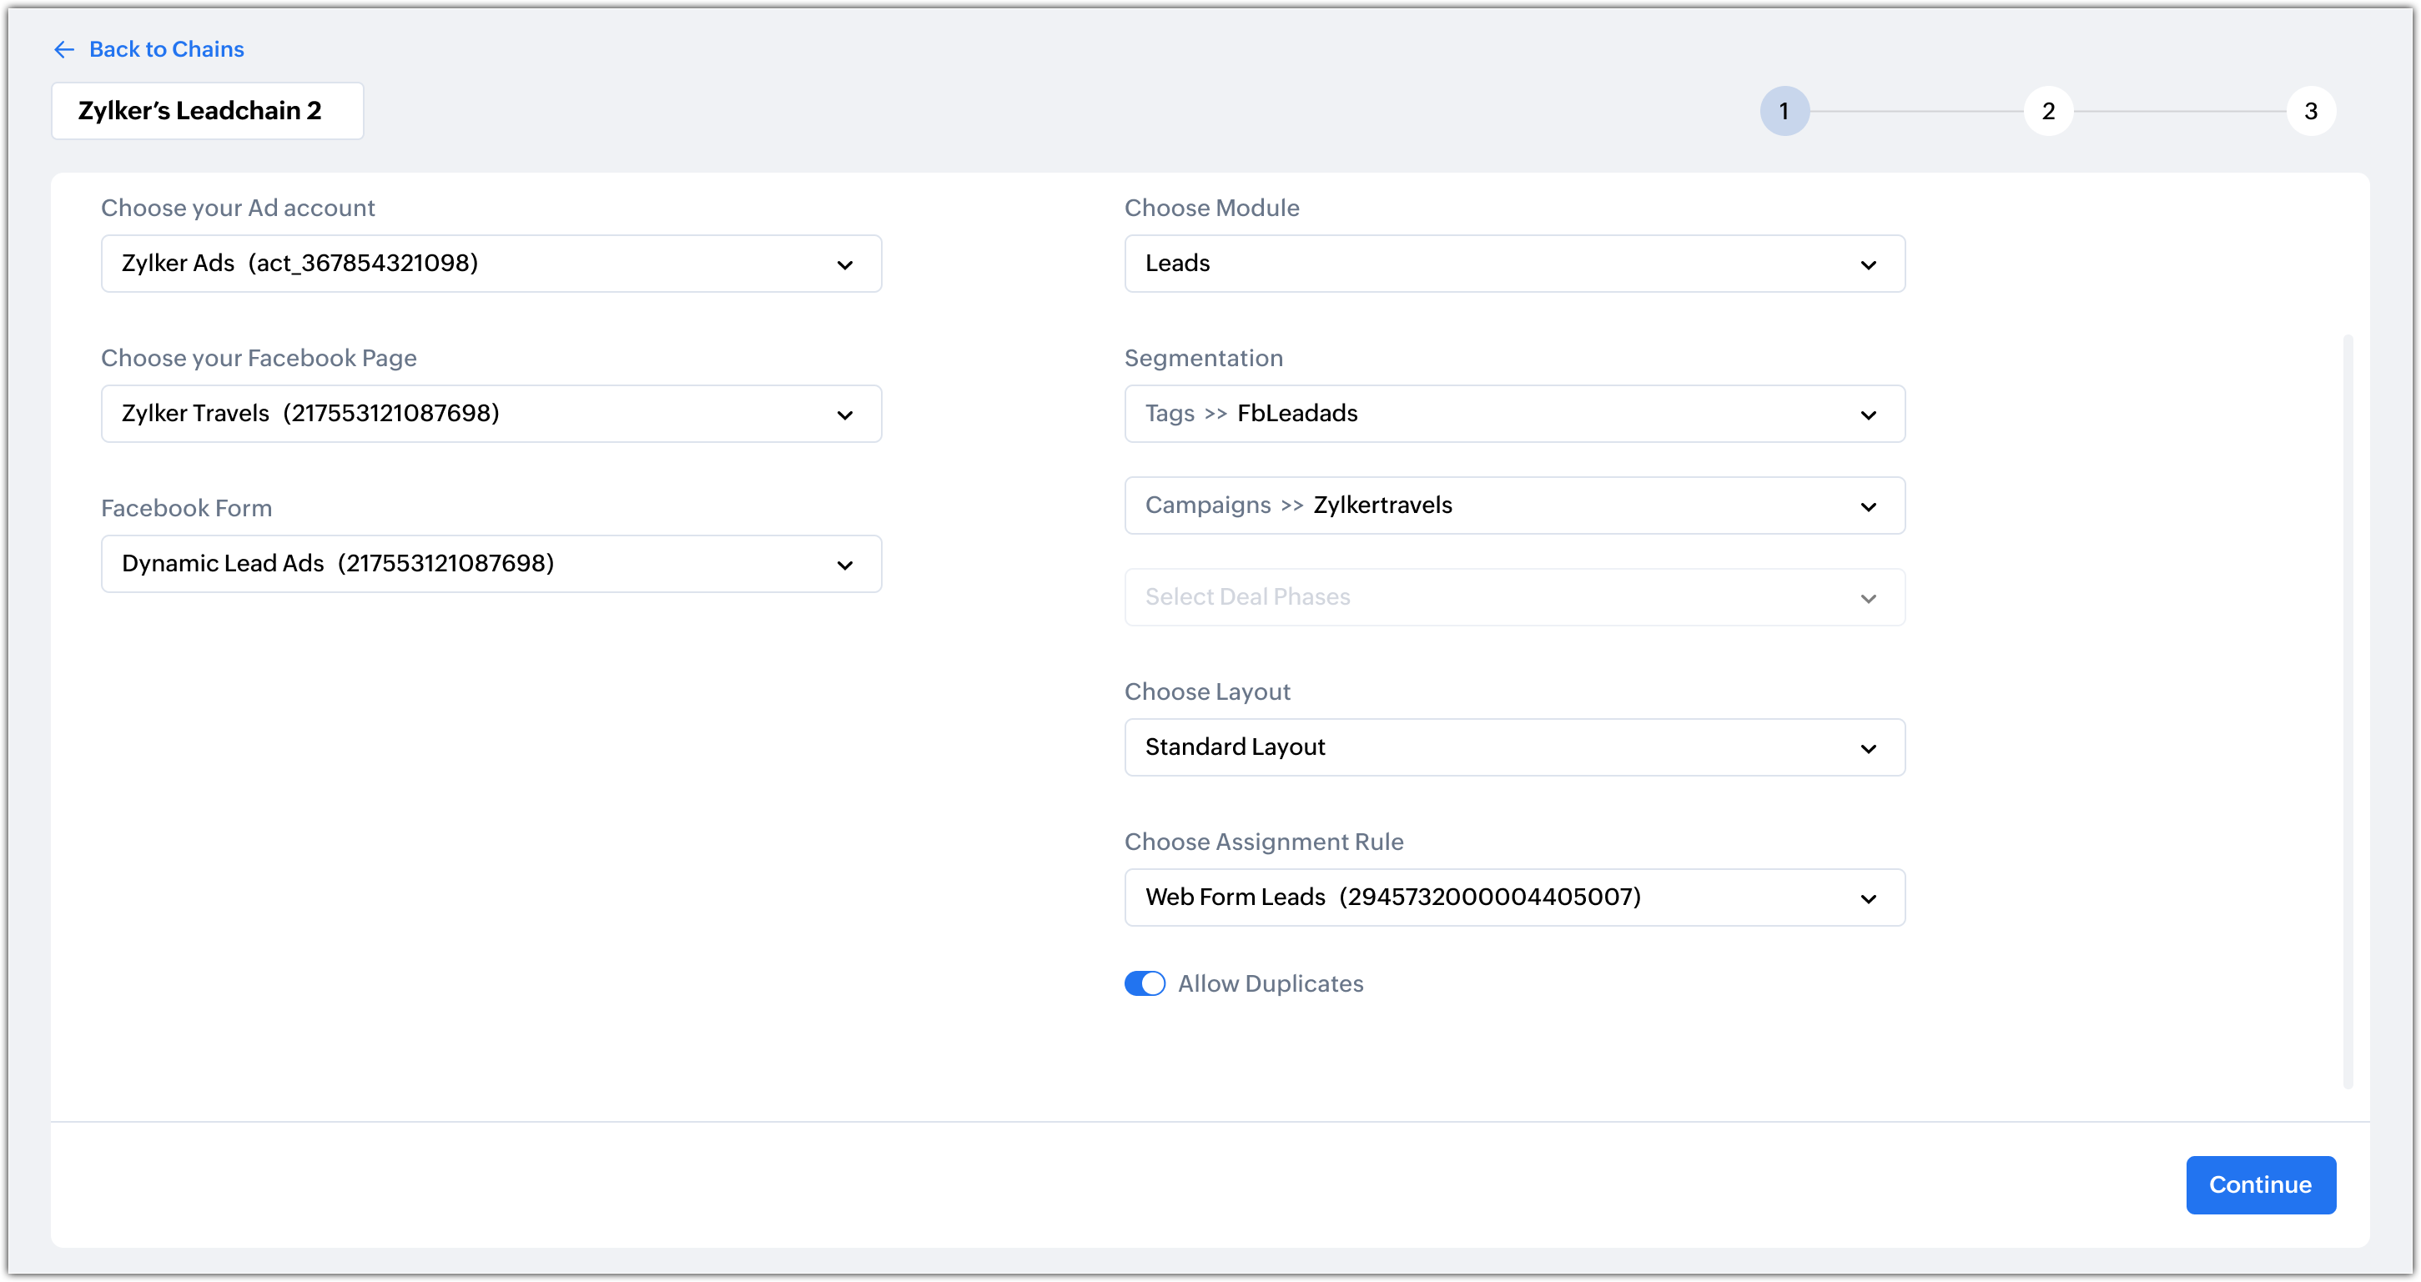Toggle the Allow Duplicates switch
2421x1282 pixels.
click(1145, 983)
